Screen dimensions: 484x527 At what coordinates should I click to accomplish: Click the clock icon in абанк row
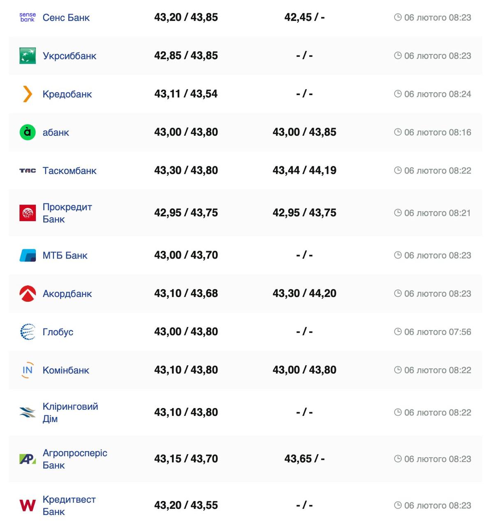point(398,132)
